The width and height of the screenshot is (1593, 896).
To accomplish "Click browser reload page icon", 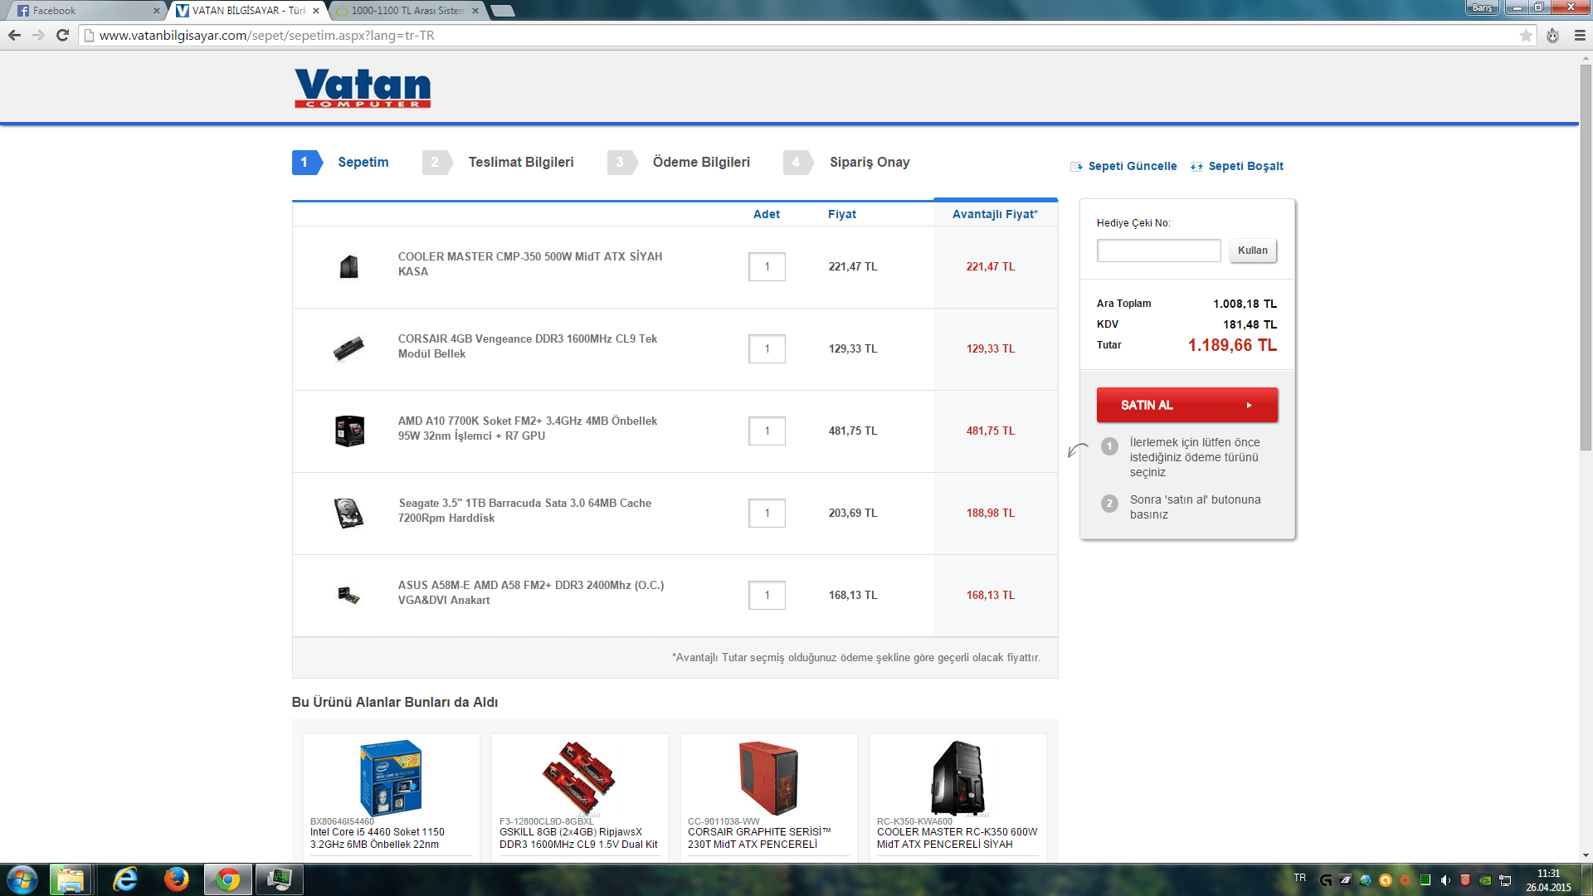I will click(x=62, y=36).
